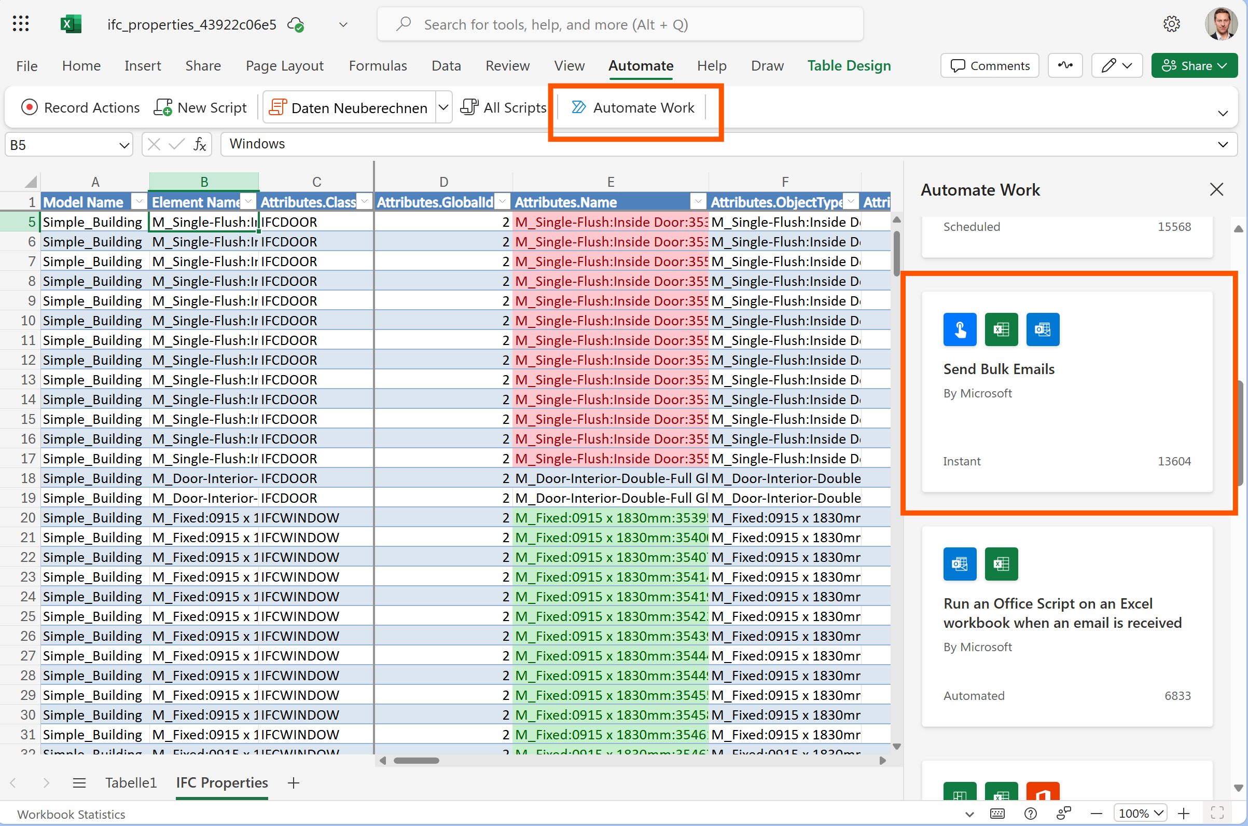Click the horizontal sheet scrollbar thumb
Screen dimensions: 1248x826
click(x=416, y=760)
